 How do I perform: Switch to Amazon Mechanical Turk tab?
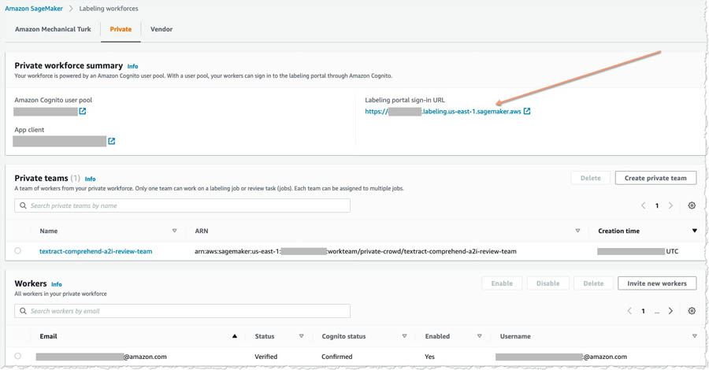coord(53,29)
